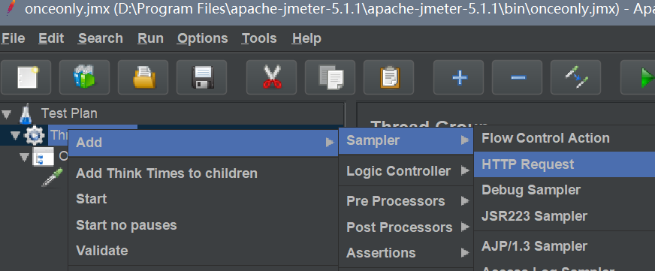Click the minus Collapse All icon
The width and height of the screenshot is (655, 271).
[x=517, y=77]
